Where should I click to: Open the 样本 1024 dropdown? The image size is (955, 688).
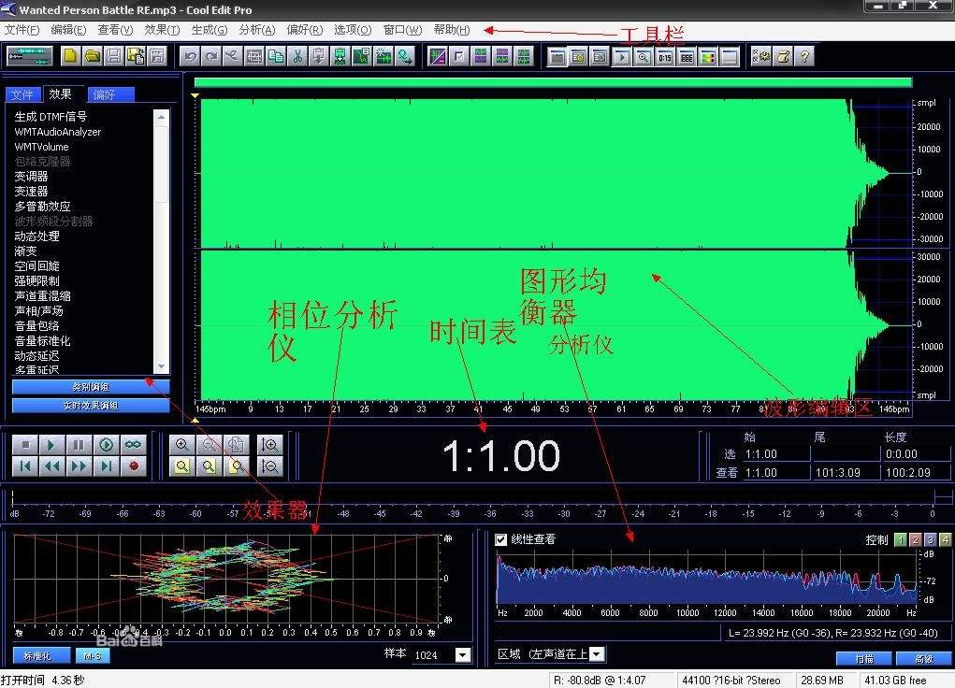click(462, 655)
